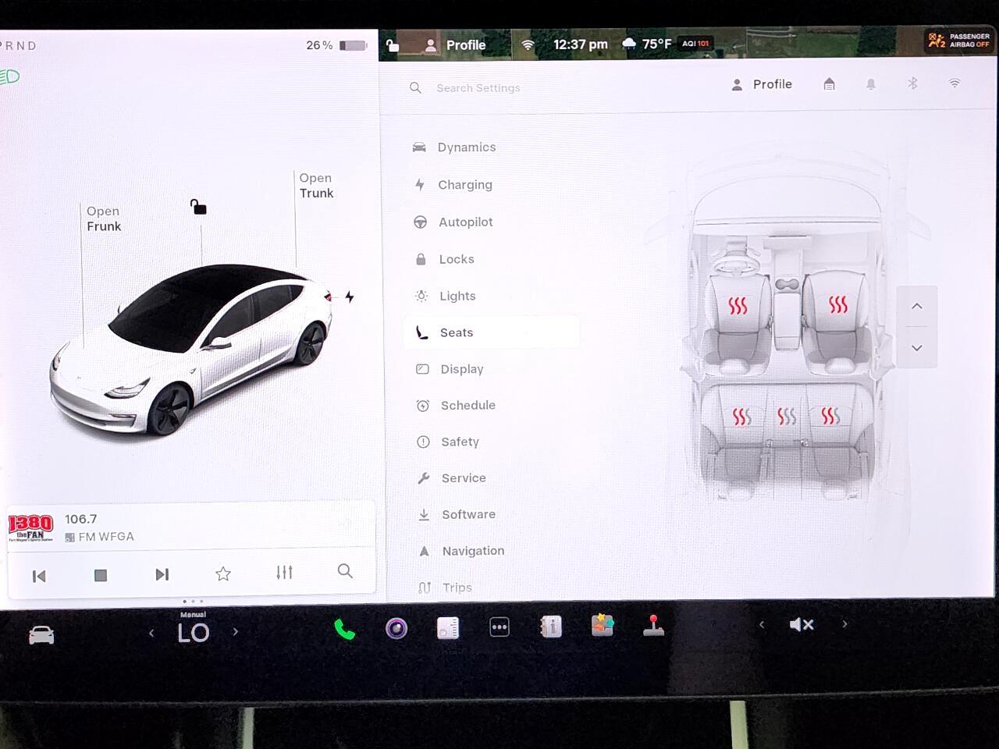Open the media search icon
Screen dimensions: 999x749
(345, 571)
